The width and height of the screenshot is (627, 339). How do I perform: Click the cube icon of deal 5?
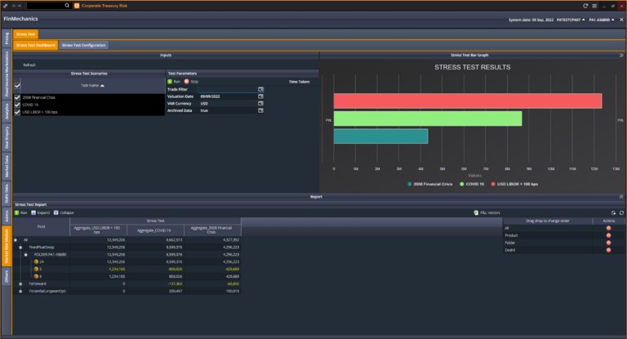[x=36, y=269]
